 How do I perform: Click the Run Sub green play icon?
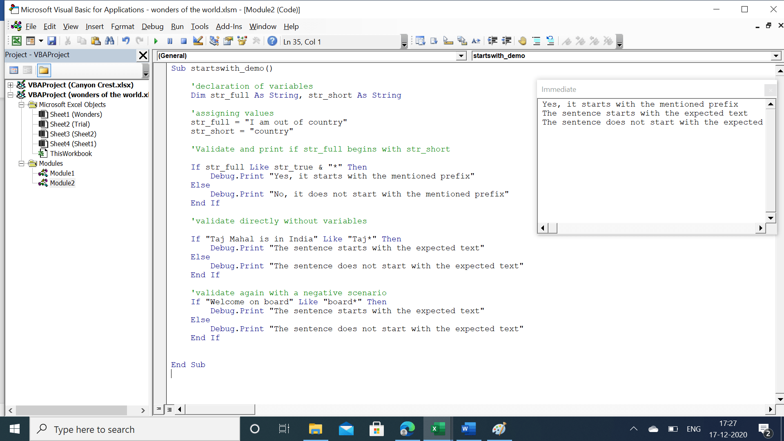156,41
